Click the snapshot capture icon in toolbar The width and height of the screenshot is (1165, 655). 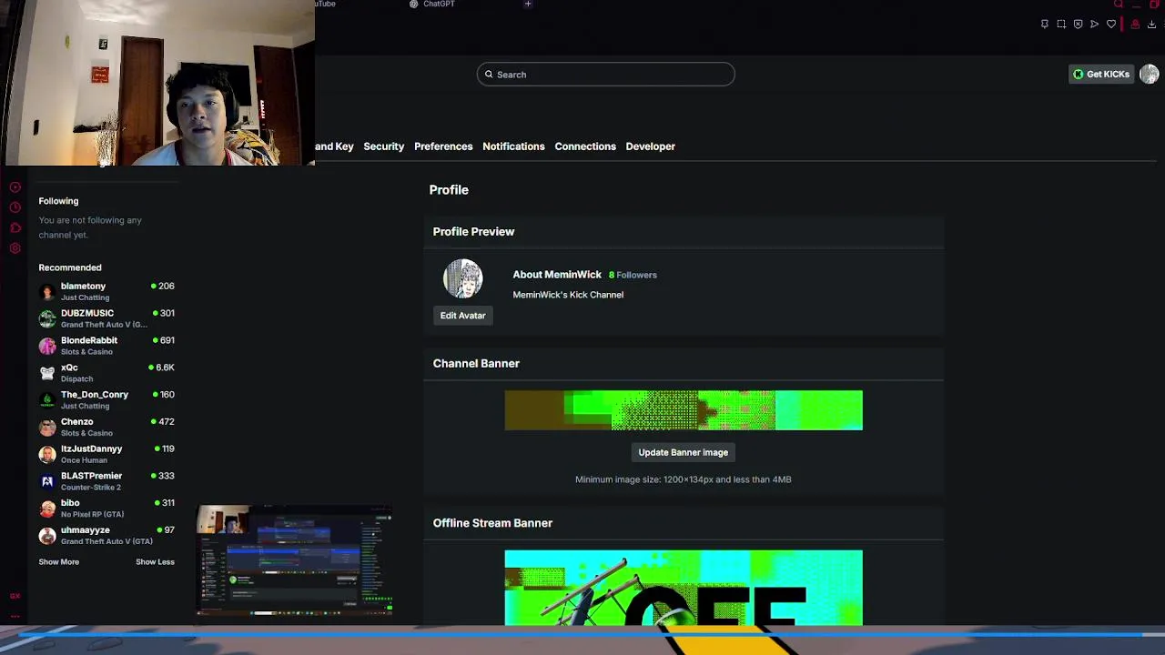(1061, 25)
